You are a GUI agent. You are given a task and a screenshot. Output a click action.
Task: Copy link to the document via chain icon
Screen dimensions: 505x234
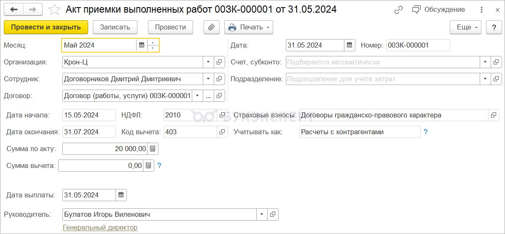click(398, 10)
